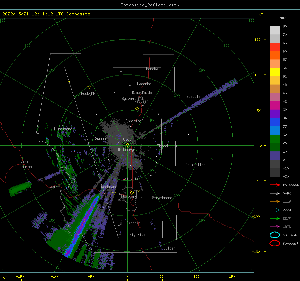Click the light gray 80 dBZ swatch
The image size is (300, 281).
(275, 30)
